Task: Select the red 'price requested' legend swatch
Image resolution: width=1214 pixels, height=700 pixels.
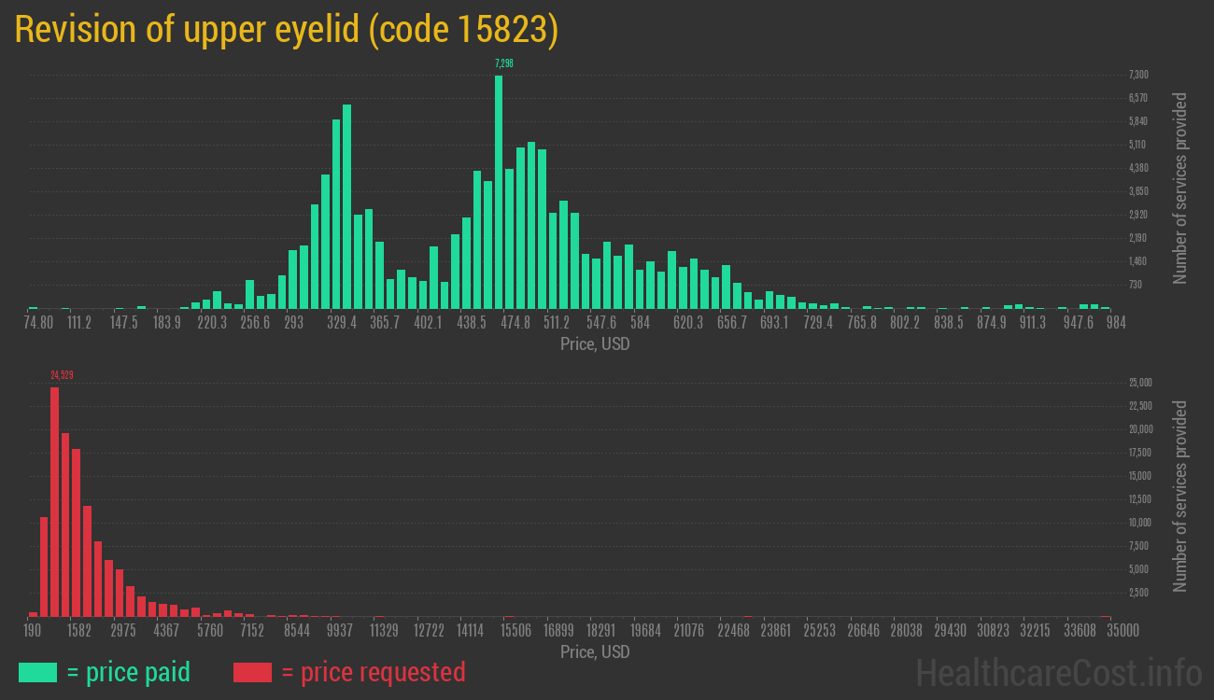Action: tap(252, 672)
